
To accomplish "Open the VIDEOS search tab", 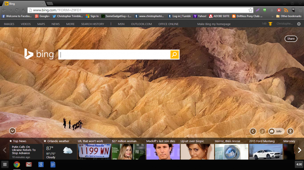I will pos(26,24).
